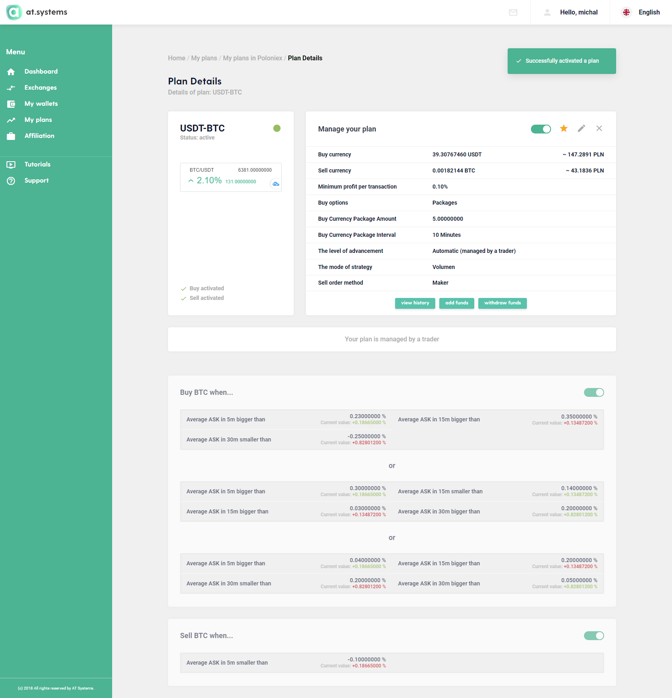The height and width of the screenshot is (698, 672).
Task: Open the Dashboard menu item
Action: coord(41,72)
